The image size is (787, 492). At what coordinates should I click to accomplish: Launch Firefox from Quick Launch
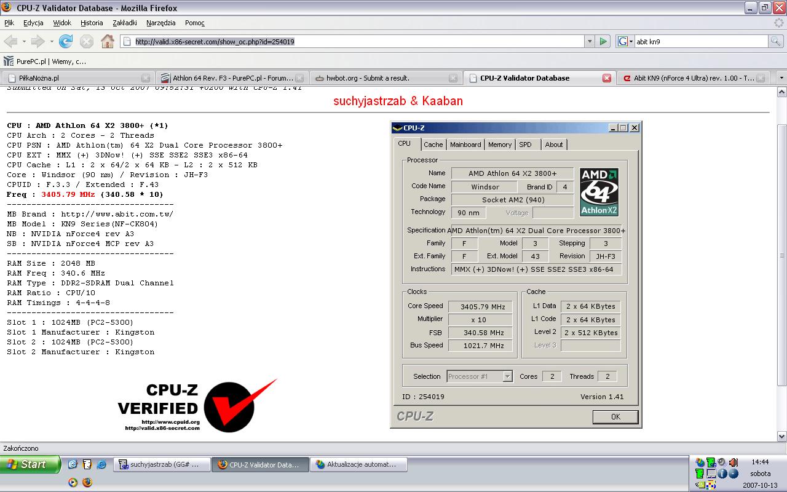(x=87, y=482)
